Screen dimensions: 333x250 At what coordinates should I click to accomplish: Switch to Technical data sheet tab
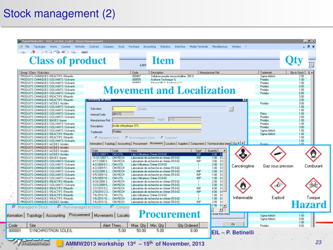click(219, 144)
